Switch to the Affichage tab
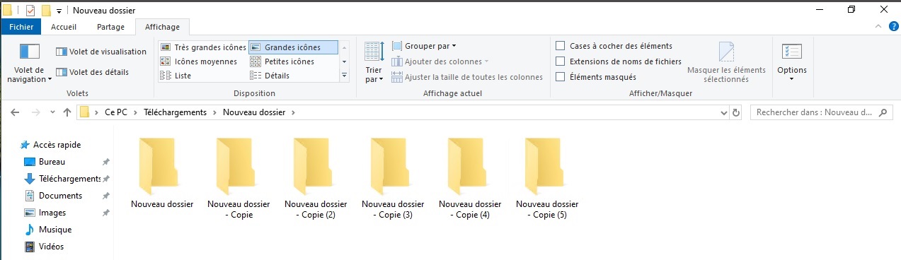This screenshot has height=260, width=901. 161,27
